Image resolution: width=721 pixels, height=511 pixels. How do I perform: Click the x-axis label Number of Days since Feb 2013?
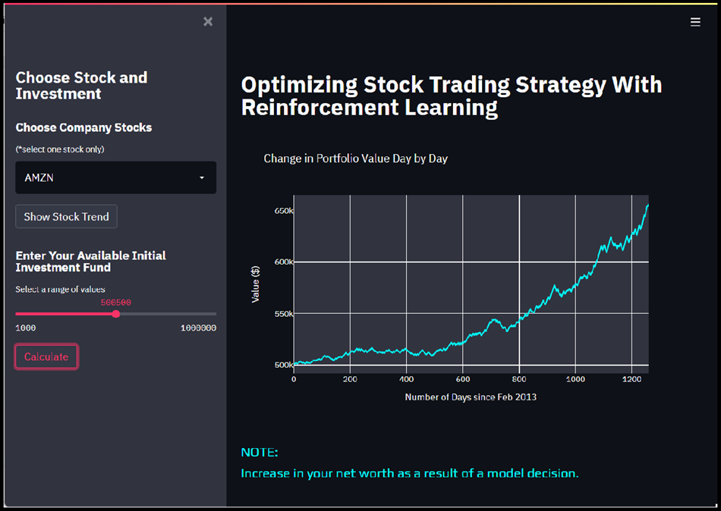pos(471,397)
